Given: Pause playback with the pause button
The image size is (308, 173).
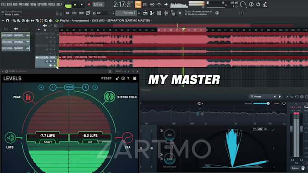Looking at the screenshot, I should click(75, 5).
